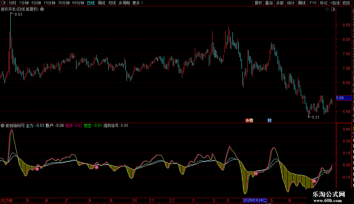
Task: Select the 15分钟 period
Action: click(x=49, y=3)
